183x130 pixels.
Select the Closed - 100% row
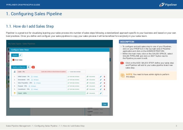[51, 93]
